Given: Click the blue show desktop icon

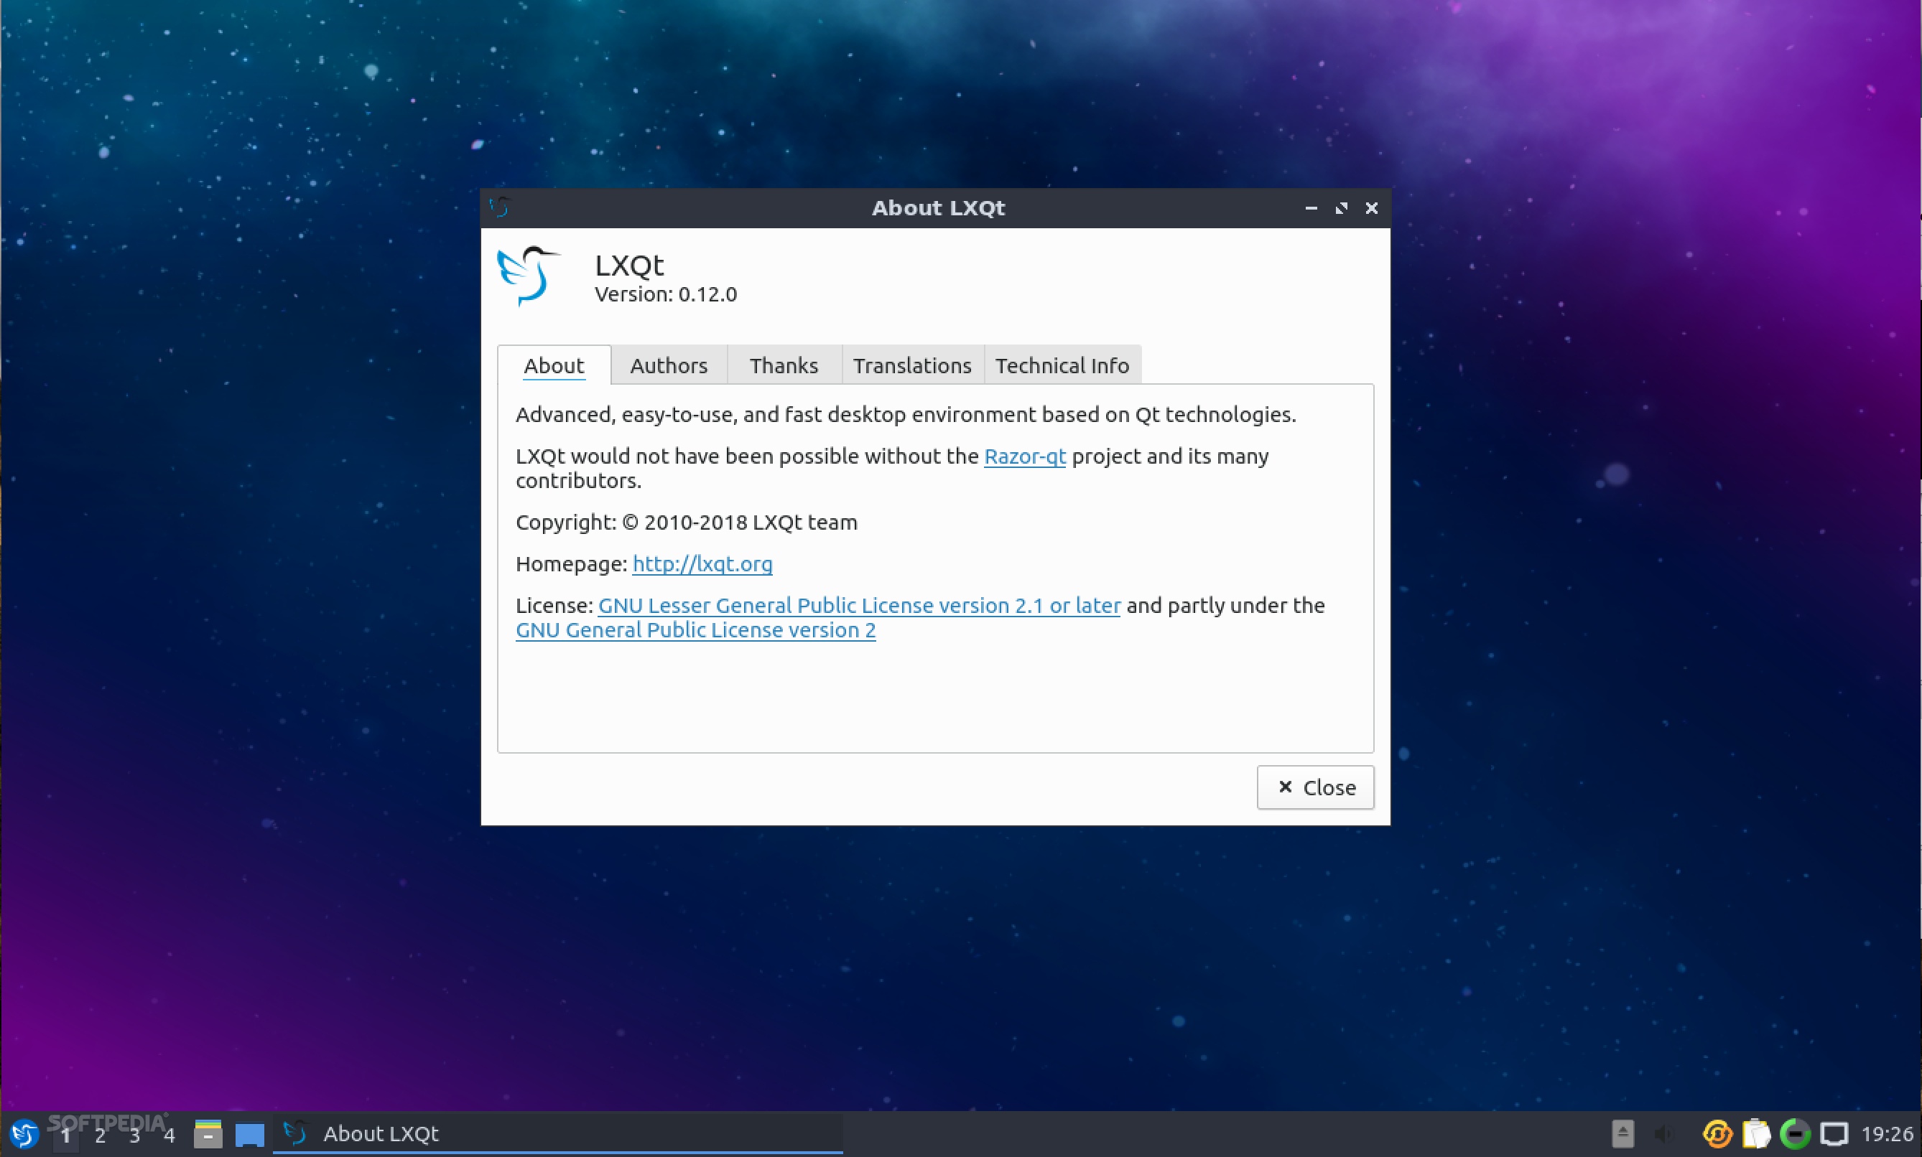Looking at the screenshot, I should coord(250,1134).
